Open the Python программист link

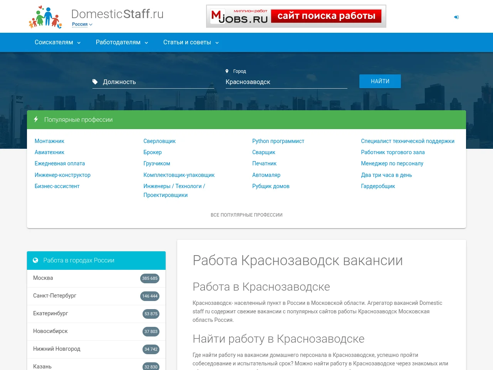click(278, 141)
